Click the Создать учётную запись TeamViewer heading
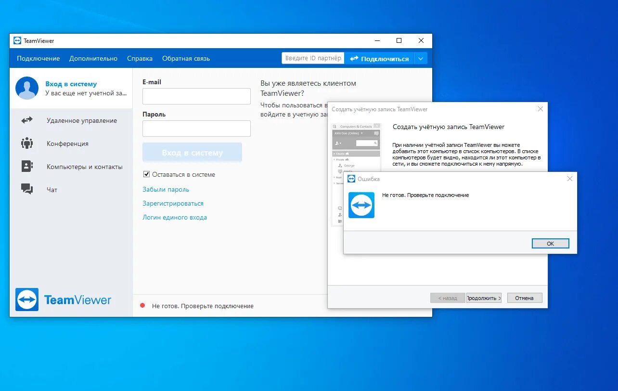618x391 pixels. tap(449, 127)
